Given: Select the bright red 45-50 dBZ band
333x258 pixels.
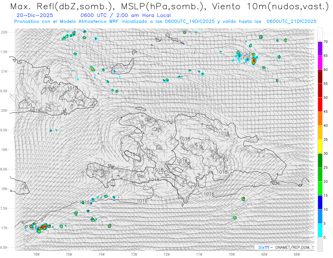Looking at the screenshot, I should click(320, 105).
